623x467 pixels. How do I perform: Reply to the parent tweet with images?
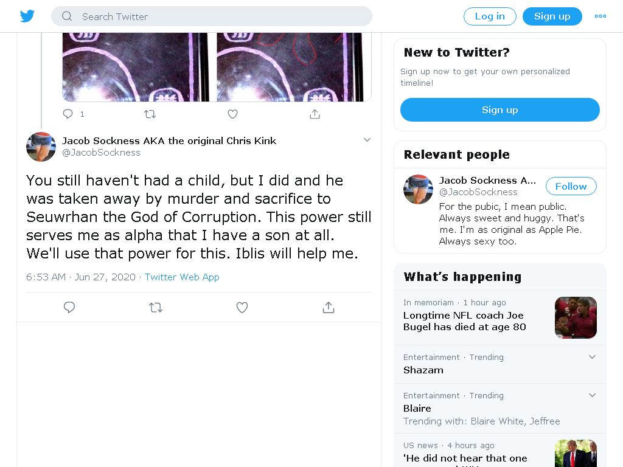(x=68, y=114)
